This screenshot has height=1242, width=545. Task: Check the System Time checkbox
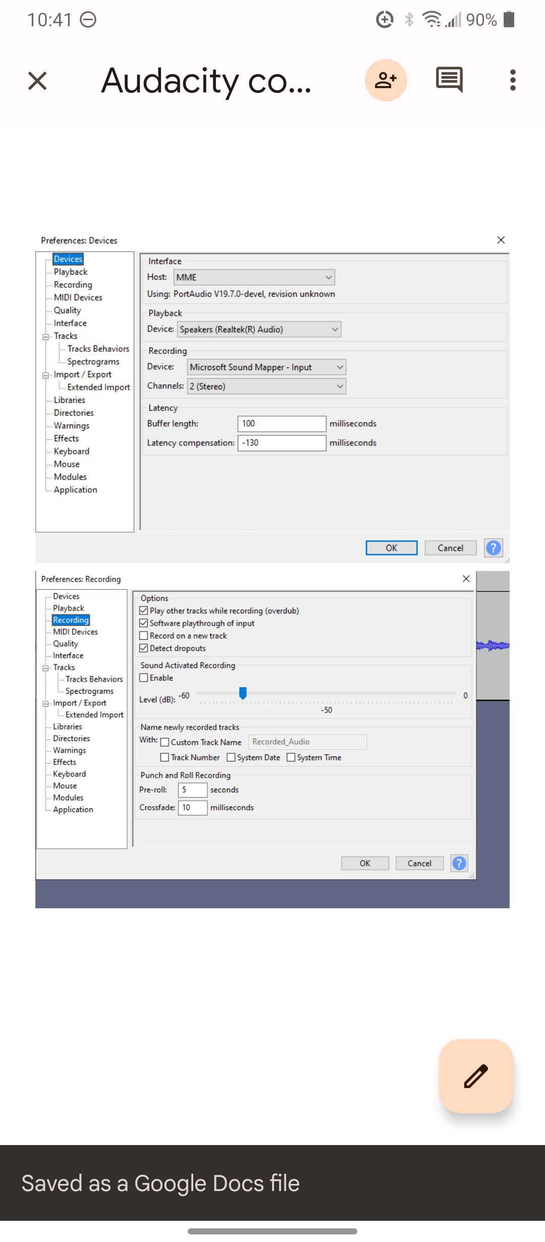[x=291, y=757]
